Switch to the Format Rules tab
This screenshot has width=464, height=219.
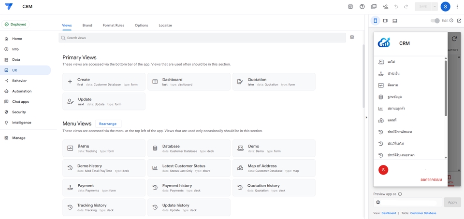tap(113, 25)
